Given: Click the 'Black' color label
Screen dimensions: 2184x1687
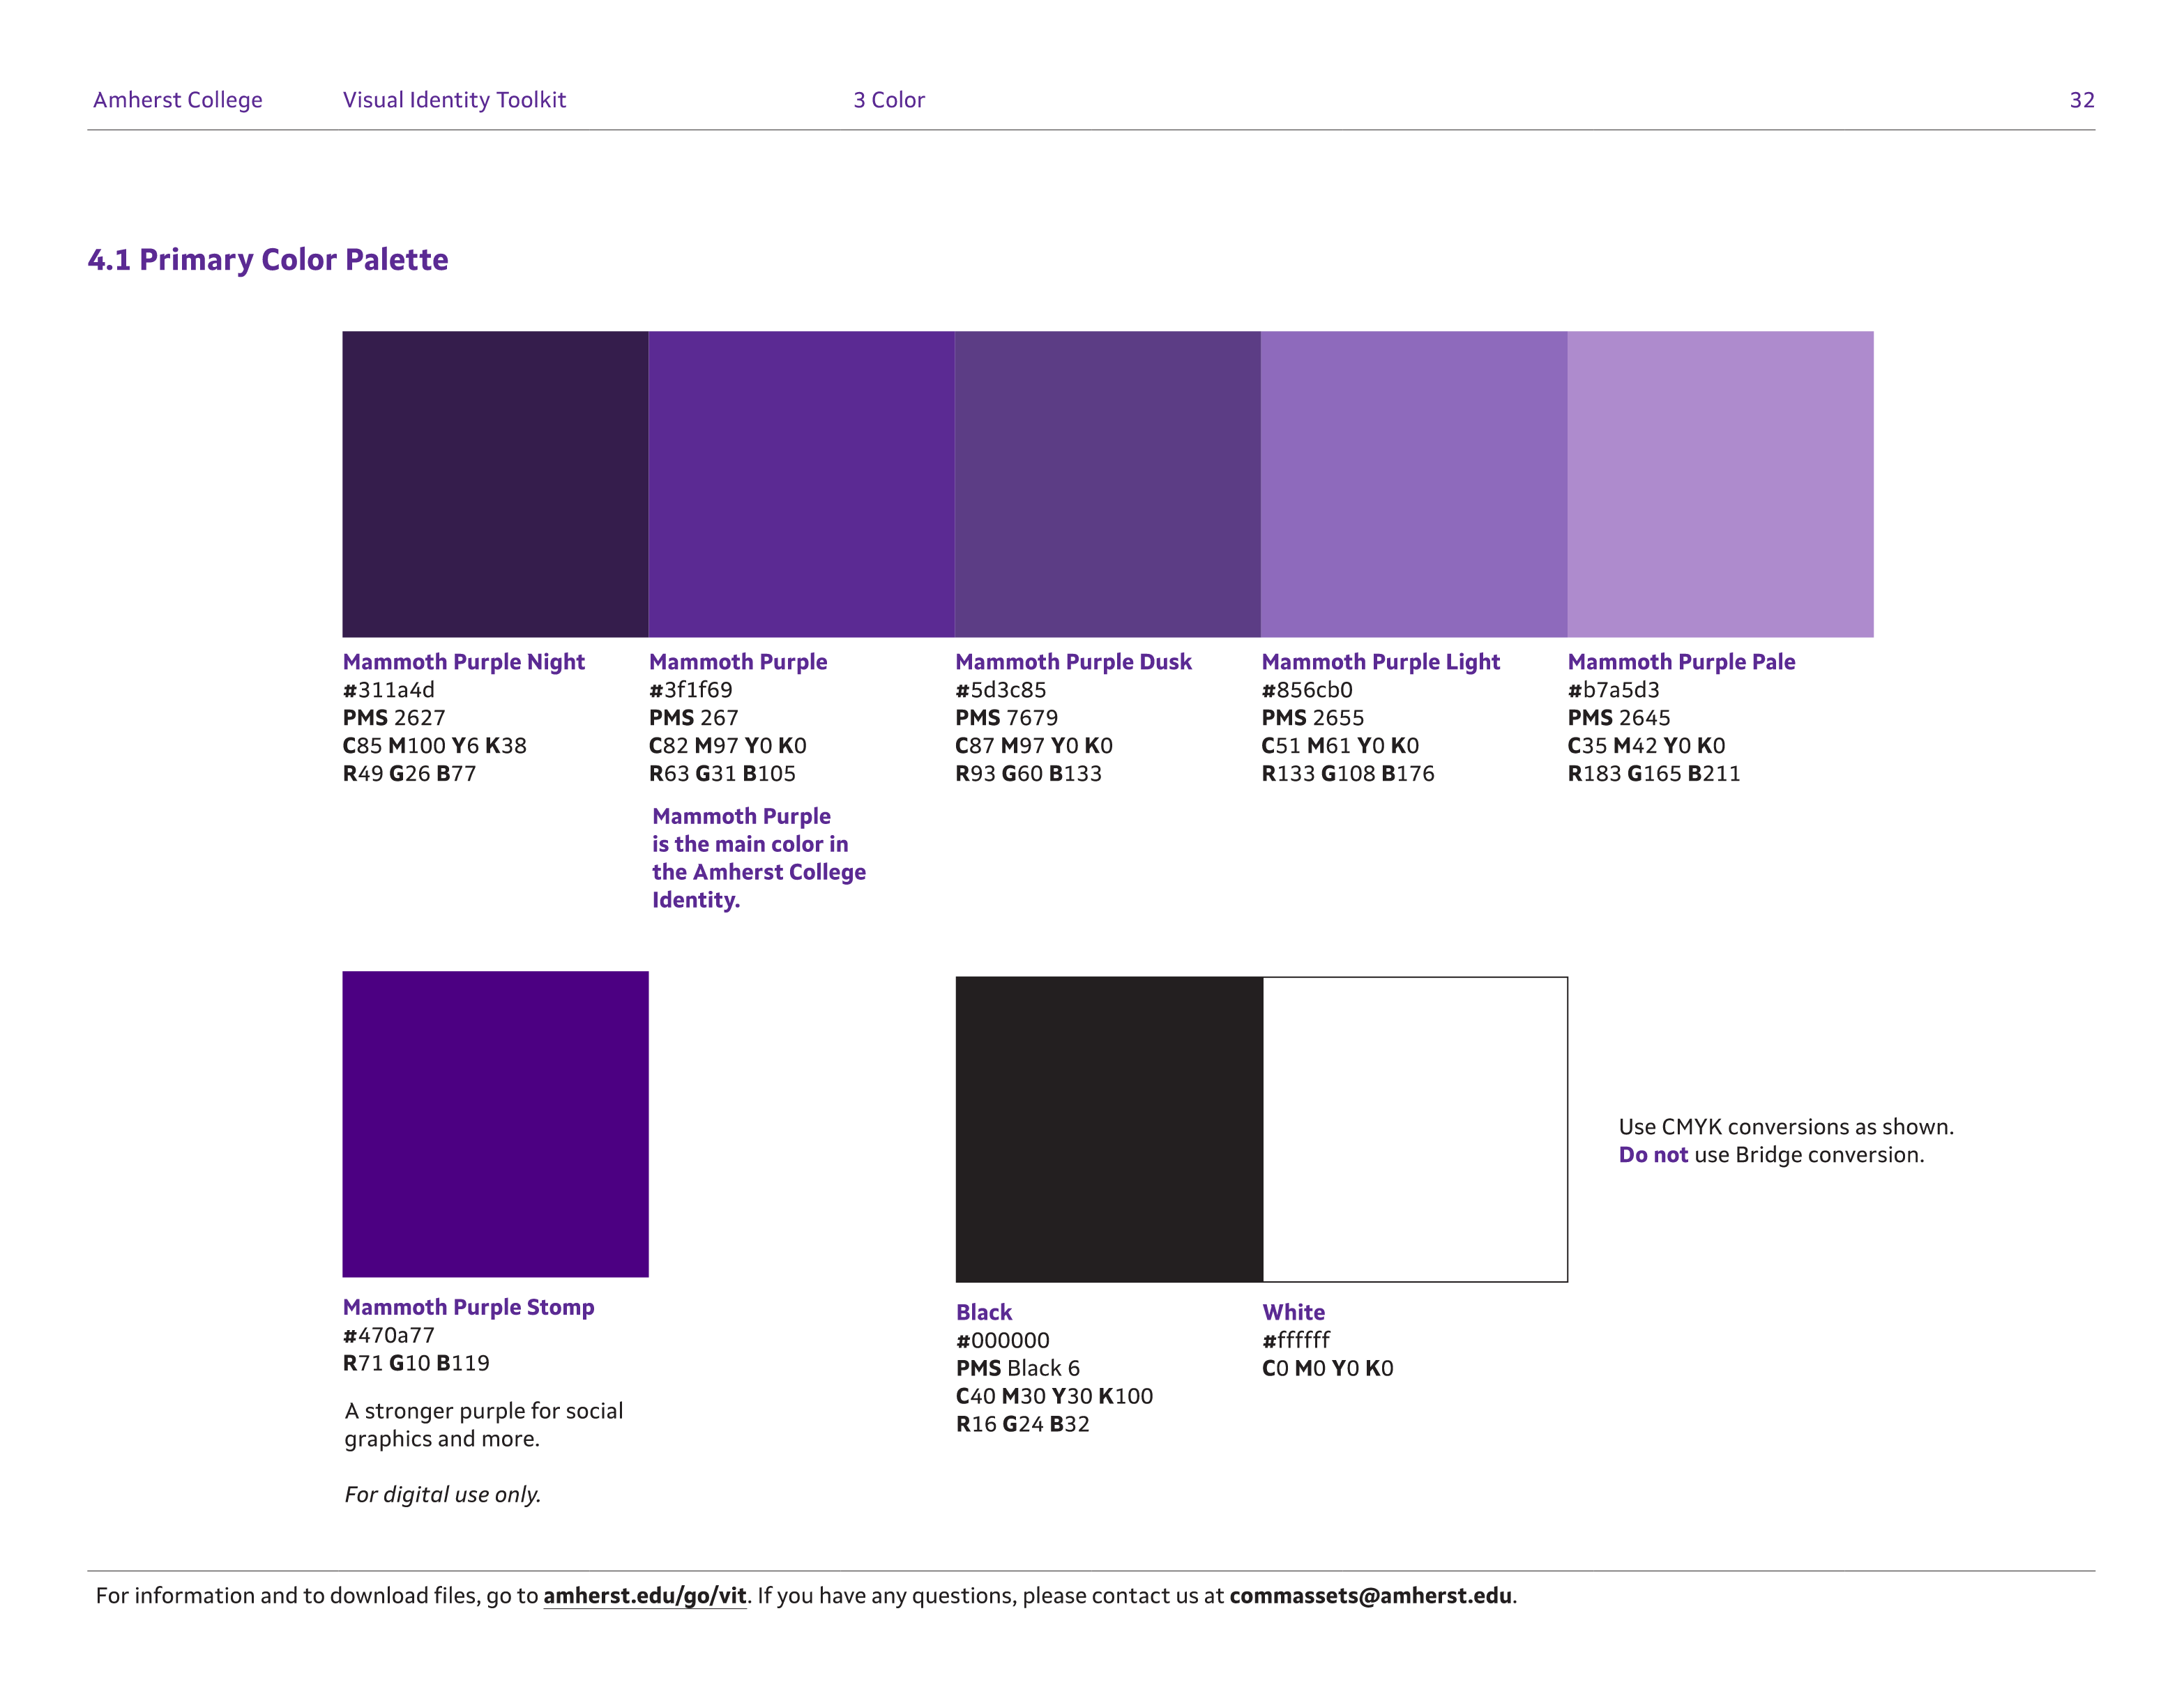Looking at the screenshot, I should point(984,1312).
